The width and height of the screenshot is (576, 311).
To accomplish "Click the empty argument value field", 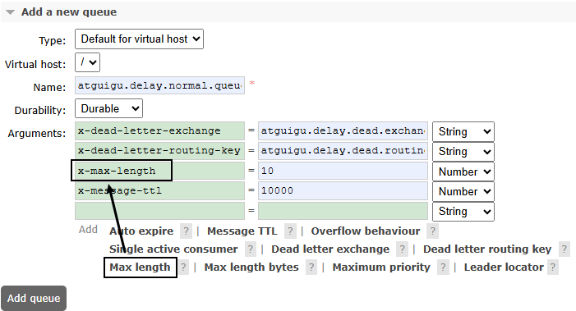I will tap(343, 211).
